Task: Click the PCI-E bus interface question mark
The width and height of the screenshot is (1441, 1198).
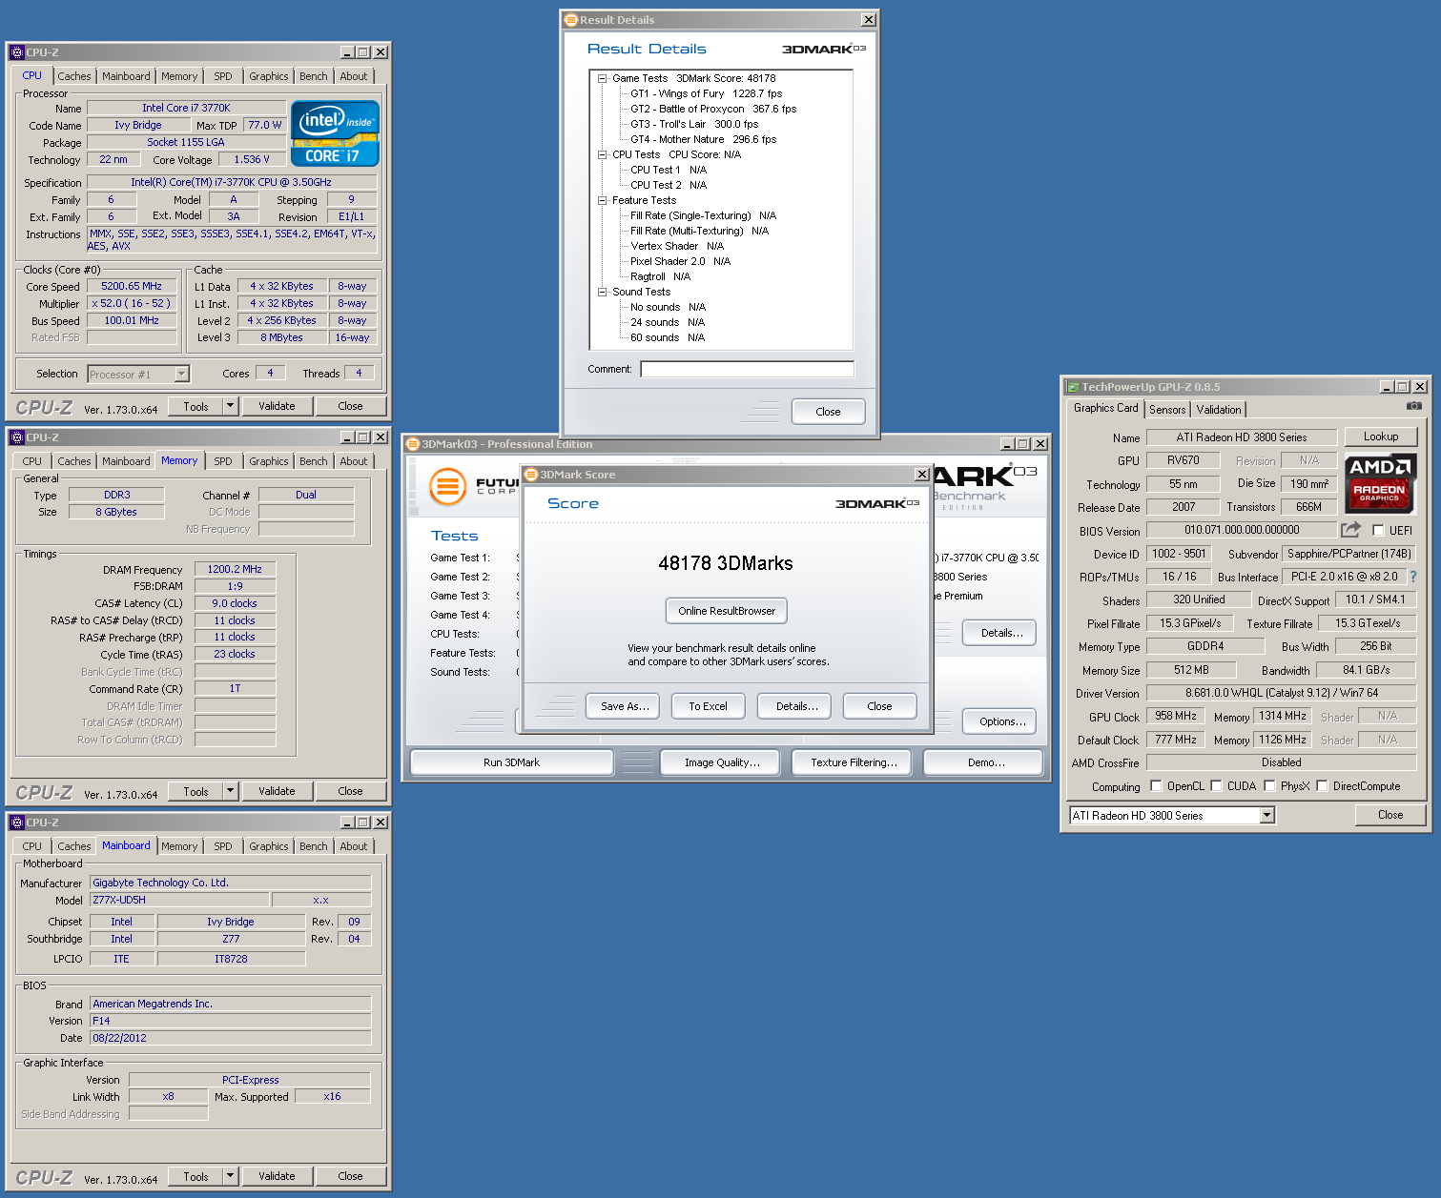Action: point(1413,577)
